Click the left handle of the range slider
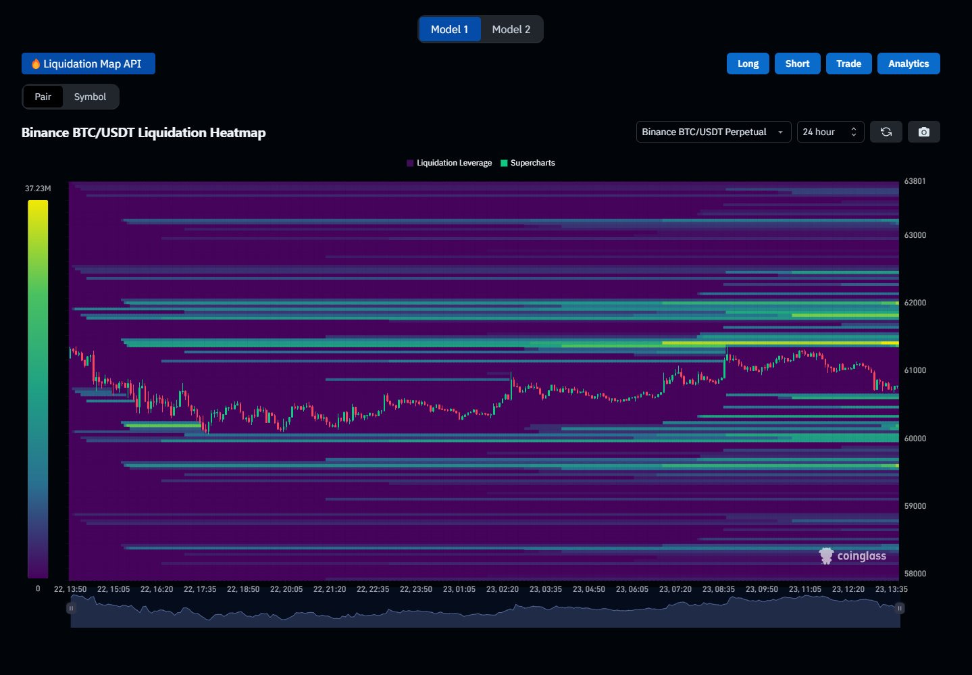The image size is (972, 675). click(71, 608)
